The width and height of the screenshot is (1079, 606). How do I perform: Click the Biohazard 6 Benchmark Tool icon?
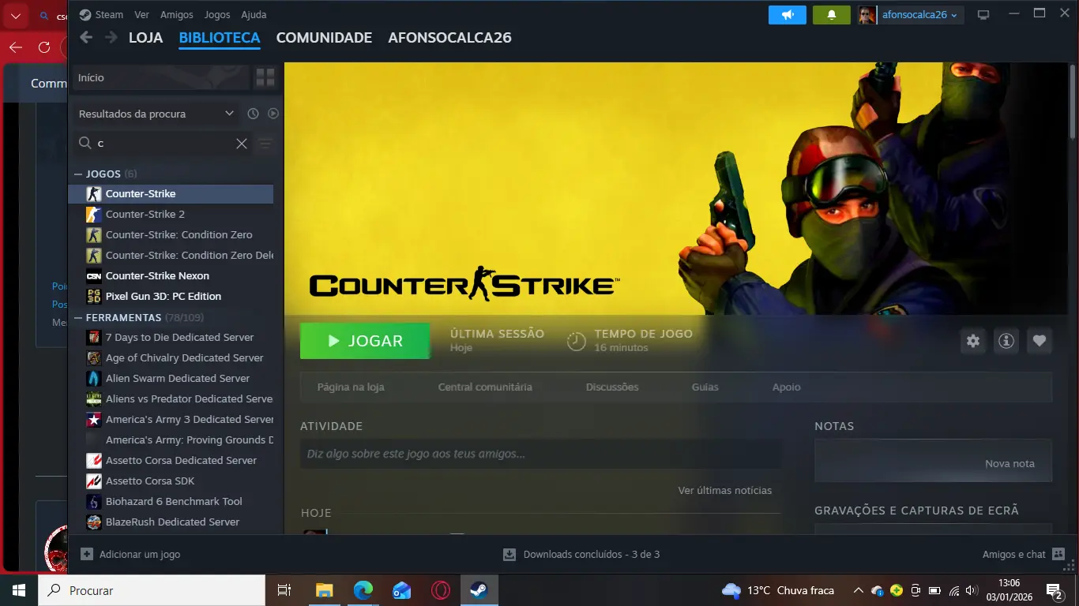pos(94,501)
